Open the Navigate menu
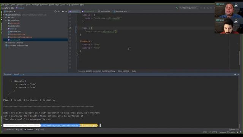The width and height of the screenshot is (243, 137). pos(21,5)
